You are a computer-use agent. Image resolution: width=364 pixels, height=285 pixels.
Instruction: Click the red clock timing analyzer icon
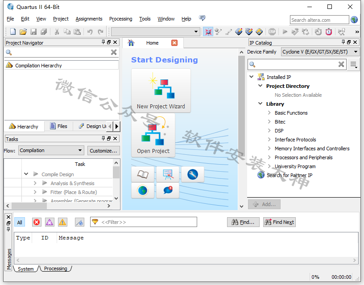[329, 32]
